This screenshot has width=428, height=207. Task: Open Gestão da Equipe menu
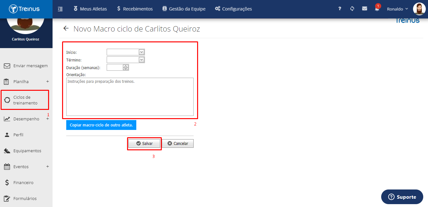click(x=184, y=9)
